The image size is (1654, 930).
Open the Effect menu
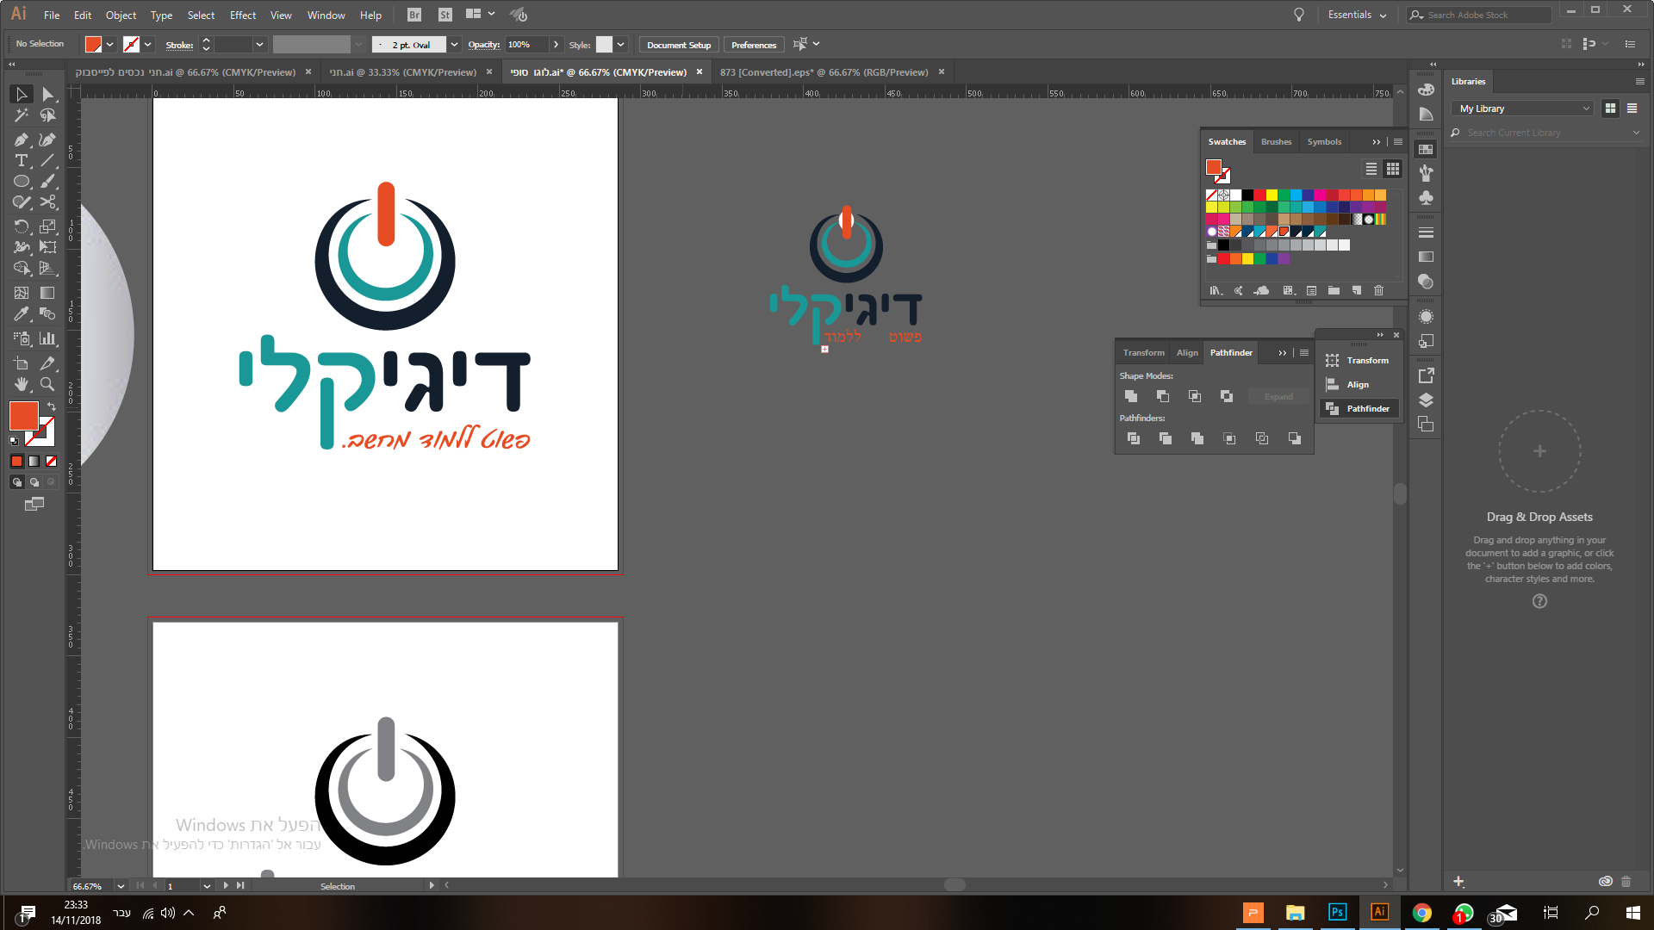242,15
